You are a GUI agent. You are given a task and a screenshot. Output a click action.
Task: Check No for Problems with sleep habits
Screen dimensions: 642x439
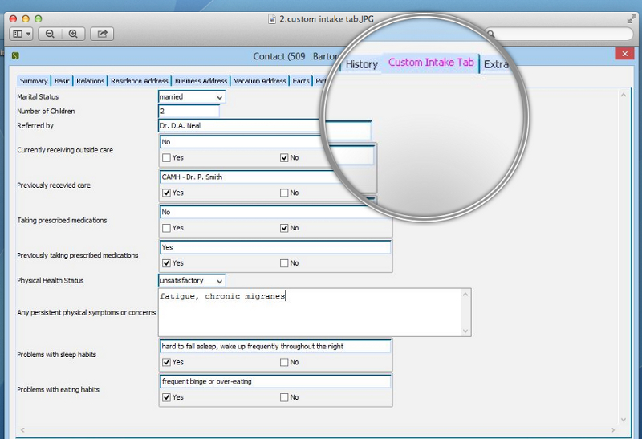click(x=284, y=363)
